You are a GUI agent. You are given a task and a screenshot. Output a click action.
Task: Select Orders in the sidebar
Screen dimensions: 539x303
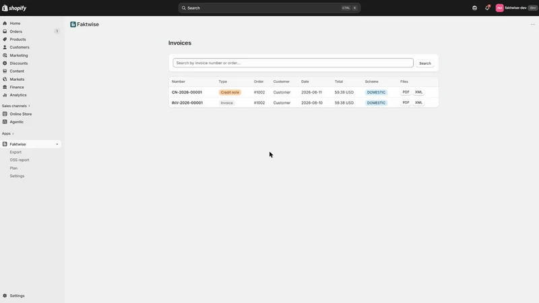click(15, 31)
